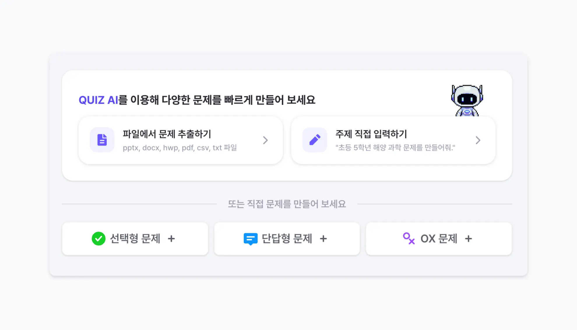Add a 선택형 문제 question via its label
This screenshot has width=577, height=330.
pos(135,239)
